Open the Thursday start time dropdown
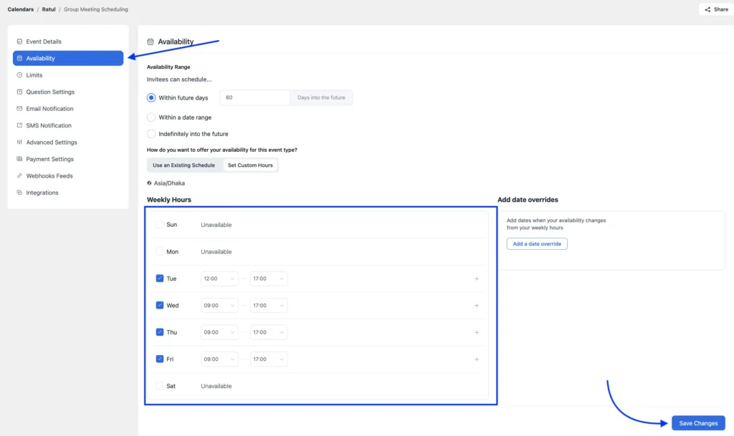The width and height of the screenshot is (734, 436). 219,331
